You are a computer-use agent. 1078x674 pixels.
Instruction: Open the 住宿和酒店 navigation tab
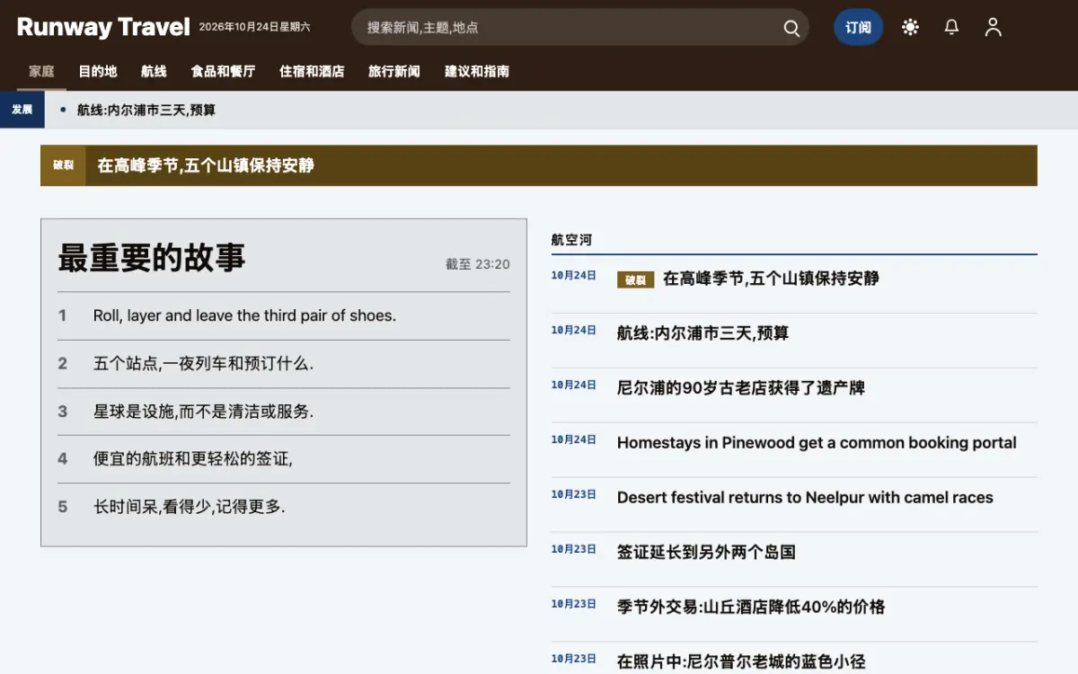click(x=312, y=71)
